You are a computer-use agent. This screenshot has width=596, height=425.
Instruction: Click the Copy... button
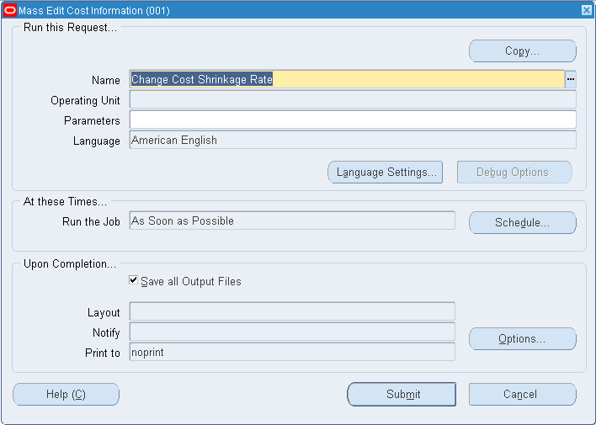click(522, 51)
